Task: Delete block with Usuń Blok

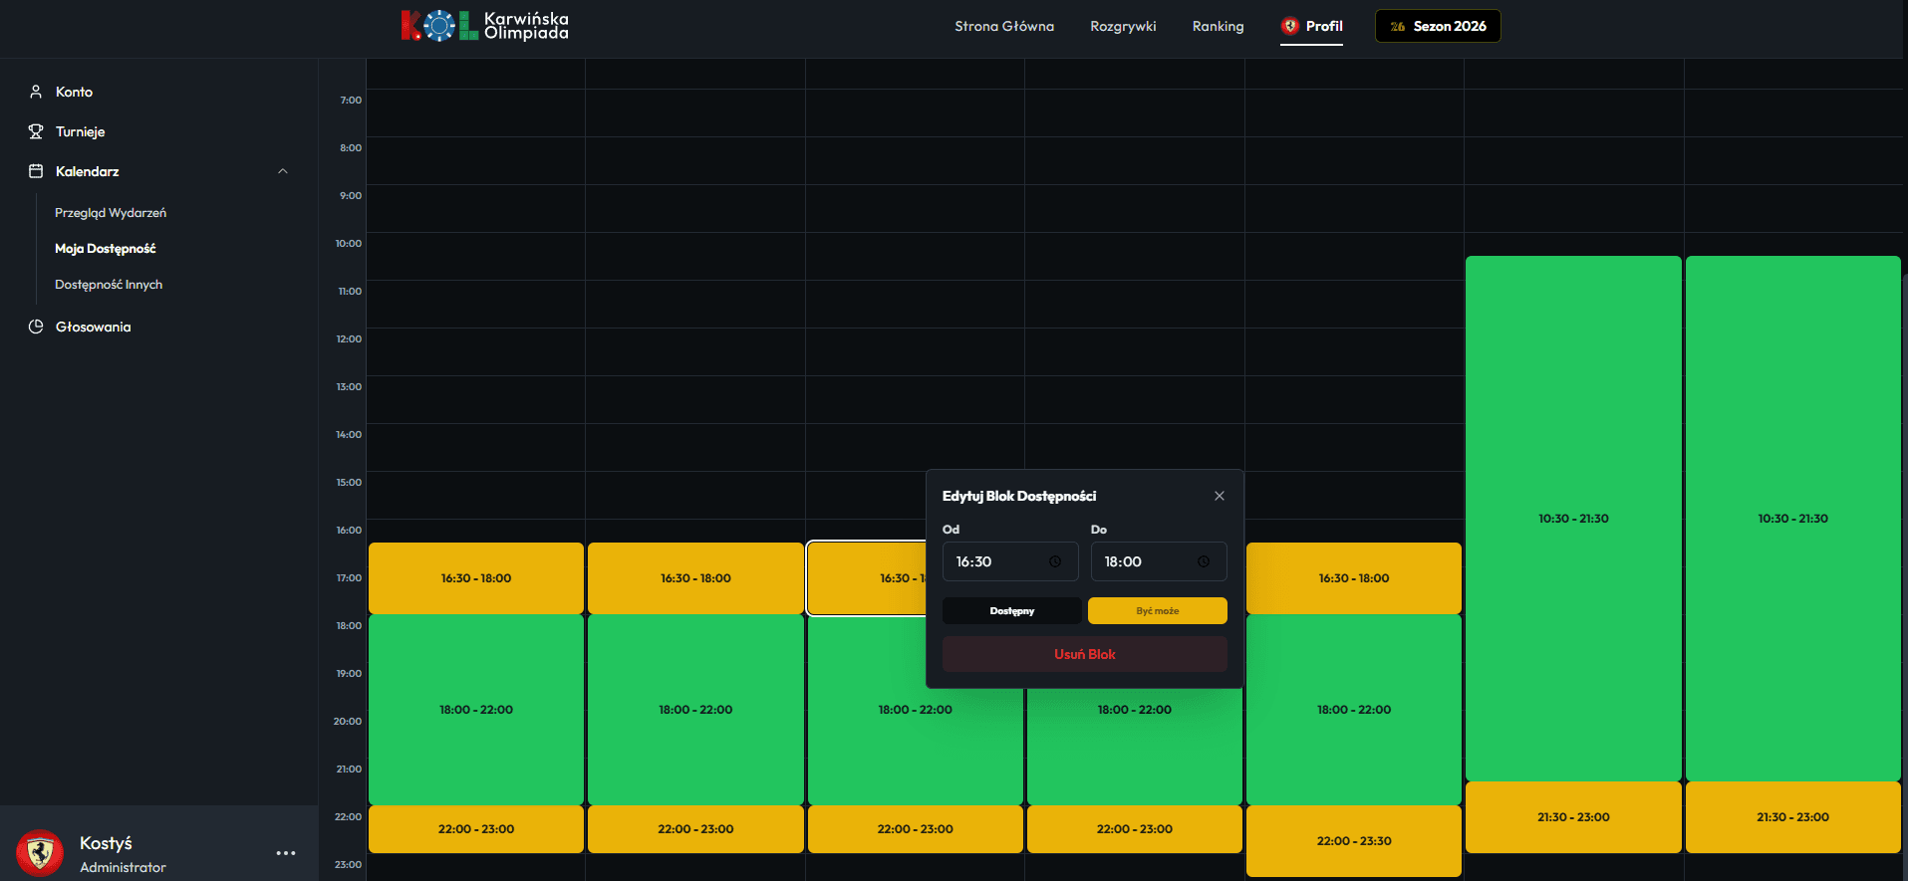Action: [1085, 654]
